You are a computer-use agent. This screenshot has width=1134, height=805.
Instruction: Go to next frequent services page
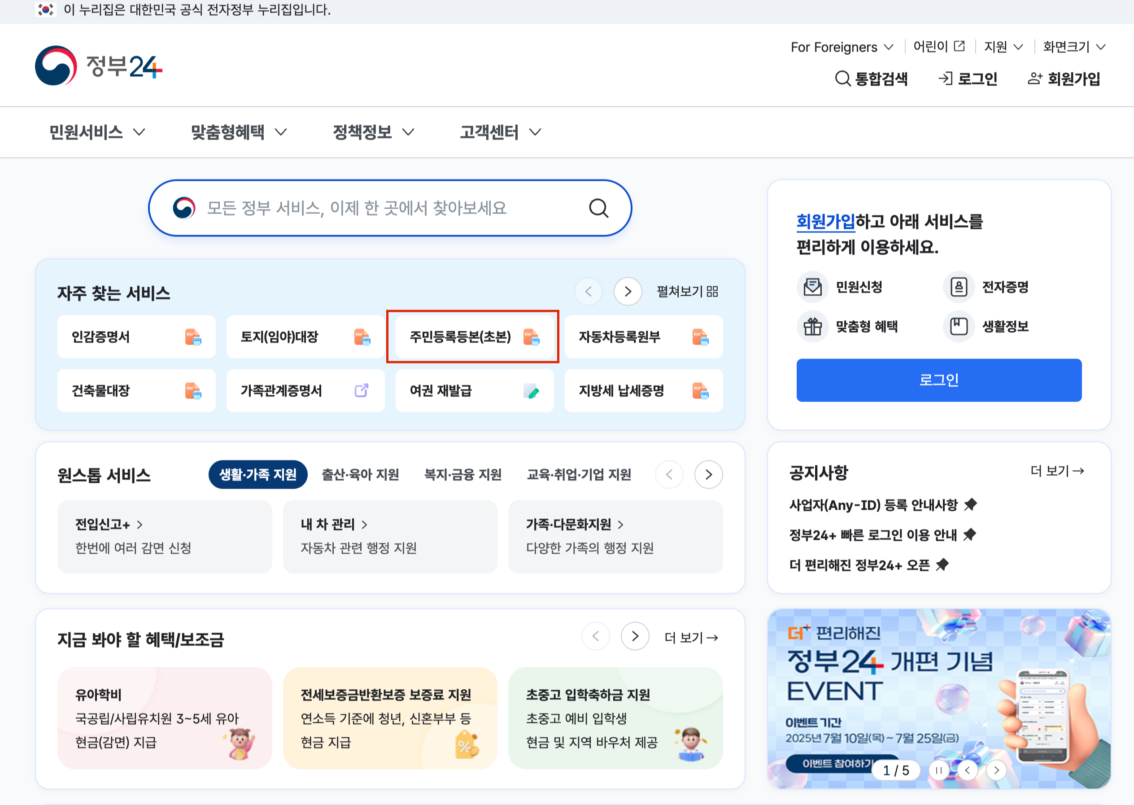point(628,292)
